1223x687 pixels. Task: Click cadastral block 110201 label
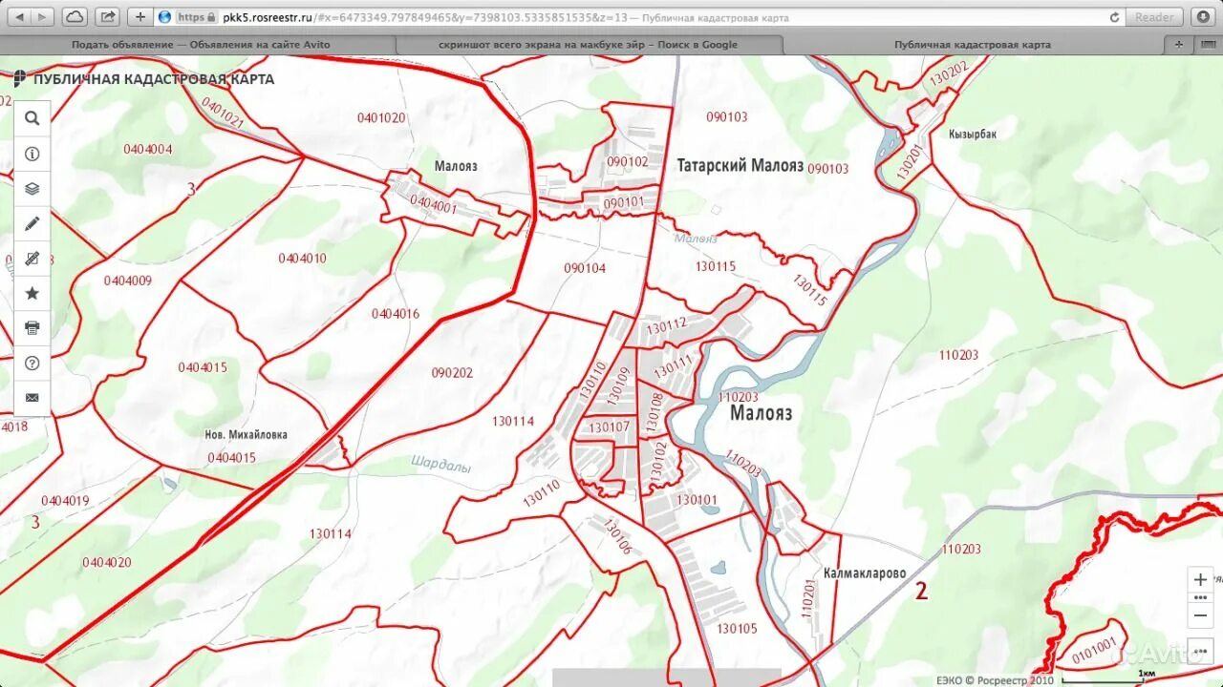[808, 600]
